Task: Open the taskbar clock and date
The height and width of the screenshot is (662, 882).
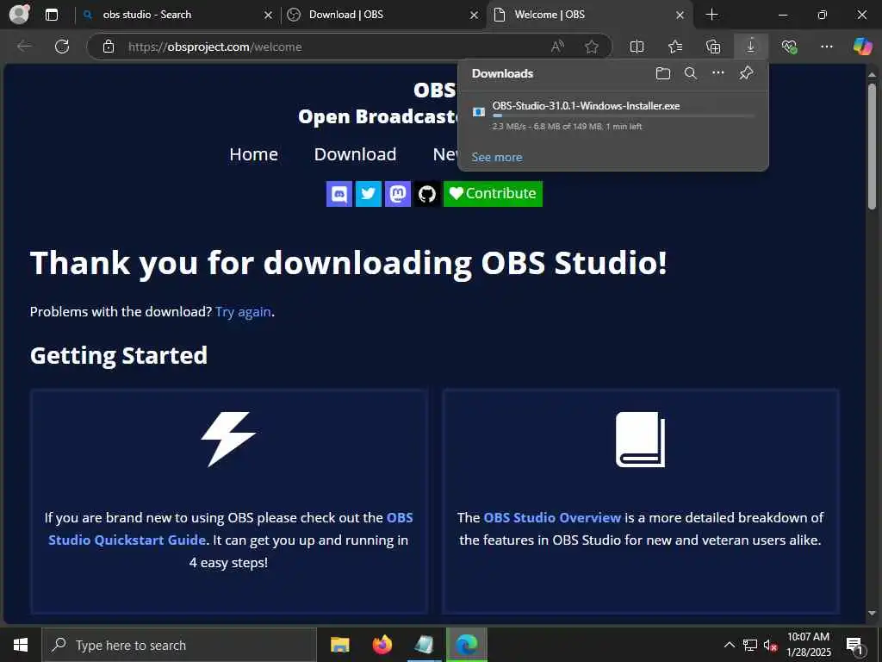Action: pos(808,645)
